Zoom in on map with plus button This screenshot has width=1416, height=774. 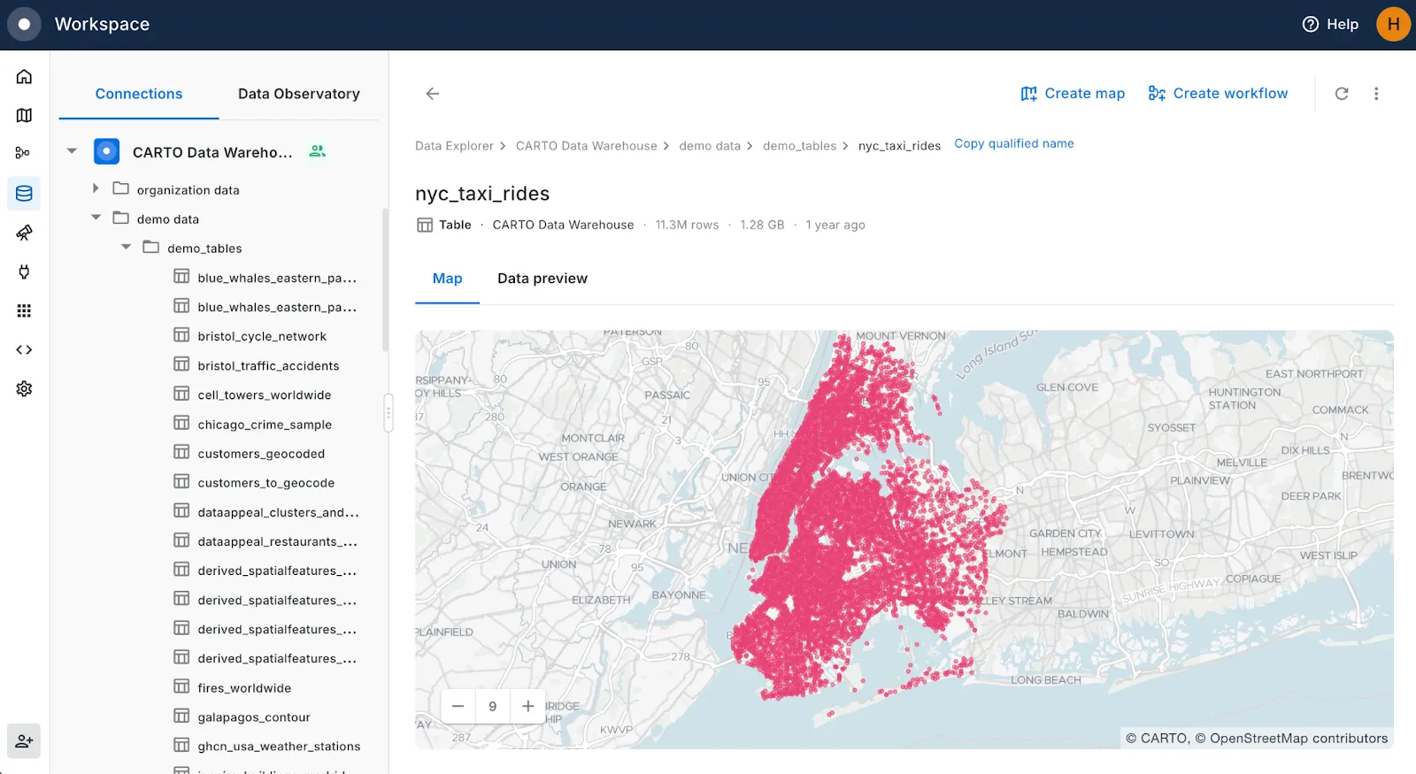(527, 706)
